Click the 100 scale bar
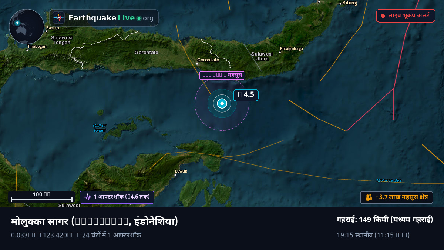444x250 pixels. (x=41, y=197)
